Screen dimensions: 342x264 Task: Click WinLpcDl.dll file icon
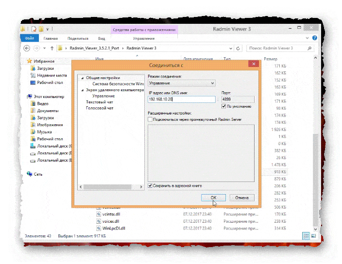point(99,228)
